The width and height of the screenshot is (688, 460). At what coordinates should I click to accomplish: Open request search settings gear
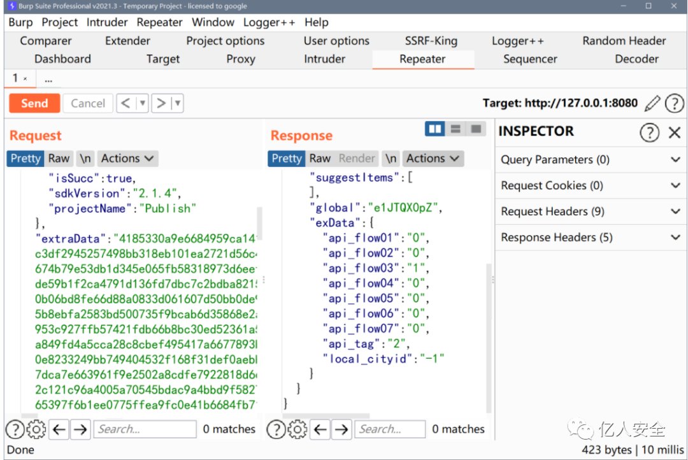coord(36,429)
